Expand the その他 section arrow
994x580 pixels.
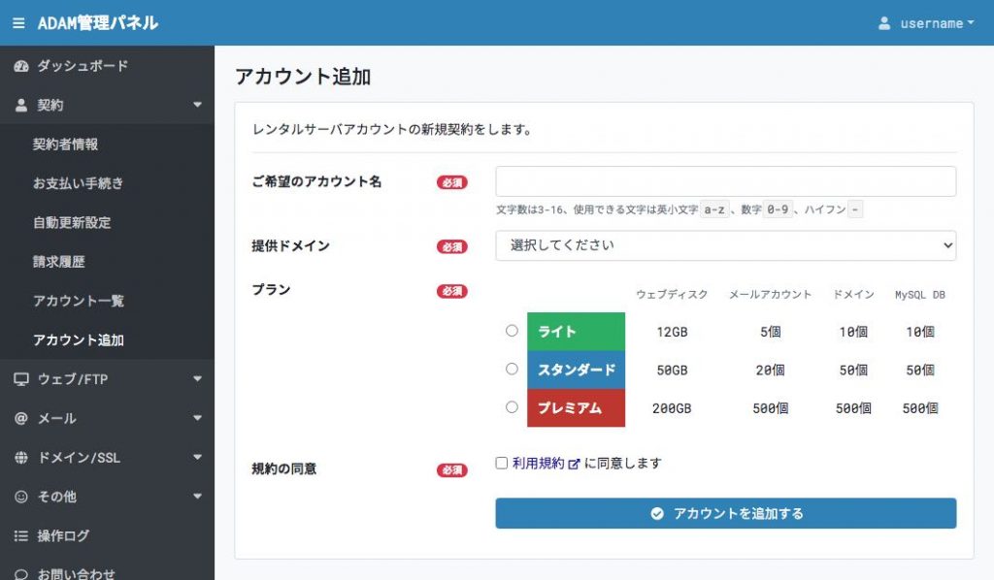point(198,497)
